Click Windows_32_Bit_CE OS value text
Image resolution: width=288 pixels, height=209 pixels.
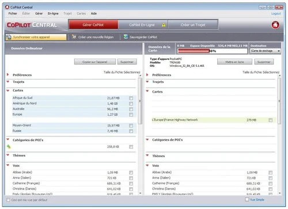pos(187,66)
